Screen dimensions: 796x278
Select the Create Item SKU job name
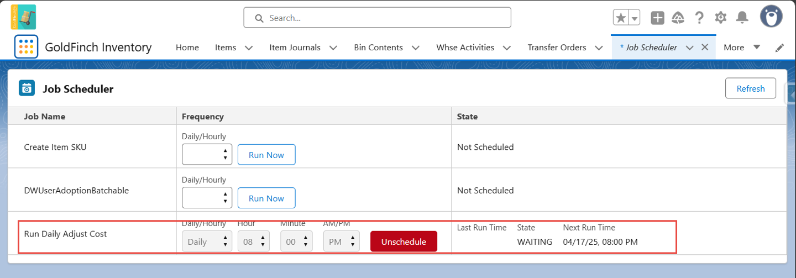55,147
